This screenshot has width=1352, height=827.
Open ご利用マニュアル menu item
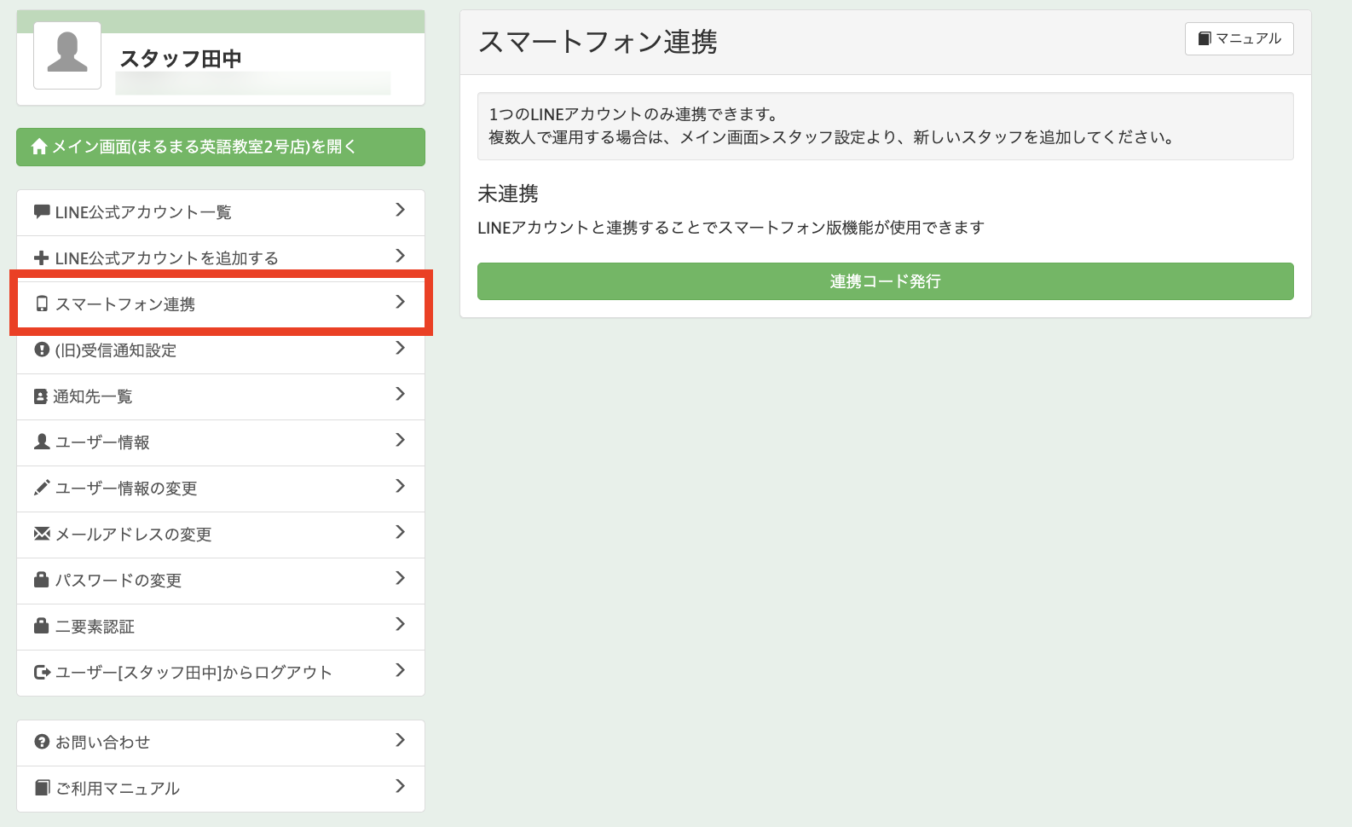tap(221, 789)
